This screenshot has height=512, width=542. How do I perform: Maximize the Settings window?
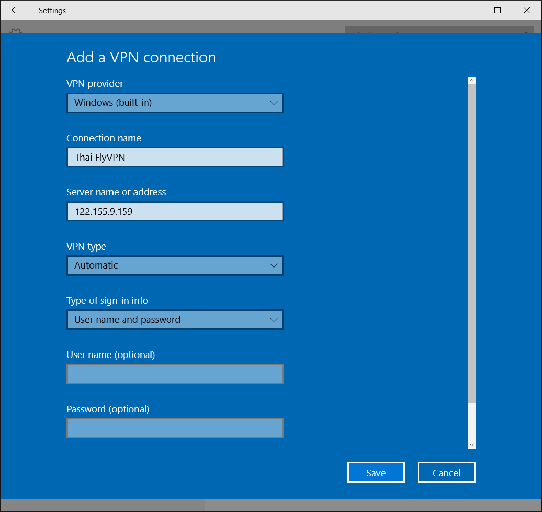click(x=497, y=10)
